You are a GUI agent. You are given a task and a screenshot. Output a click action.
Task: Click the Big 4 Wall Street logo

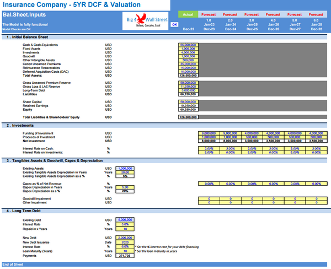point(145,21)
